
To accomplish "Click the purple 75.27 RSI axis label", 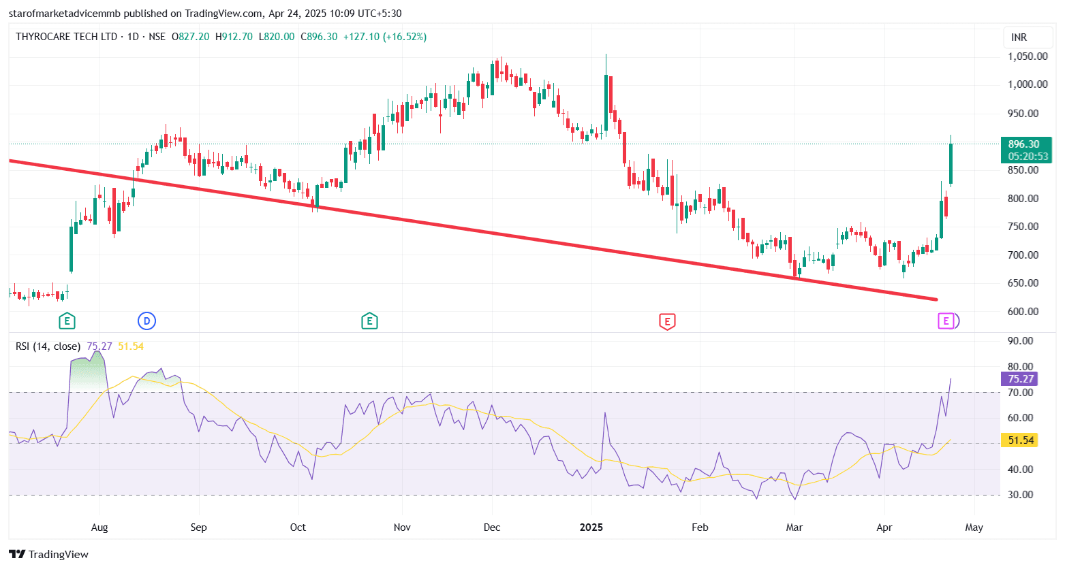I will click(1020, 379).
